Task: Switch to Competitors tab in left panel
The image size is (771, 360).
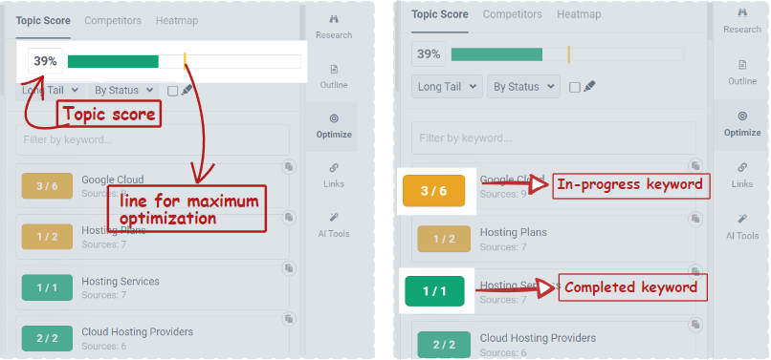Action: click(113, 21)
